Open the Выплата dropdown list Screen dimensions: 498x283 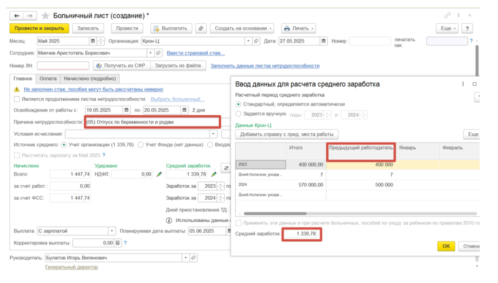(x=112, y=231)
